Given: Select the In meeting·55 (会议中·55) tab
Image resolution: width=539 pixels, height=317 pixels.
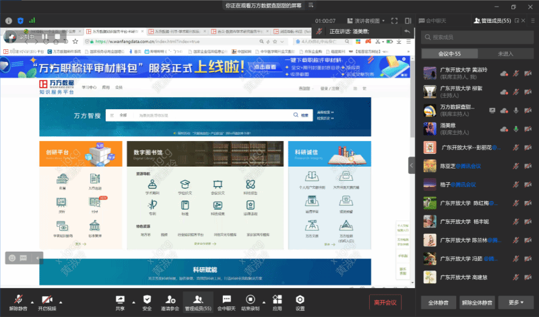Looking at the screenshot, I should 449,54.
